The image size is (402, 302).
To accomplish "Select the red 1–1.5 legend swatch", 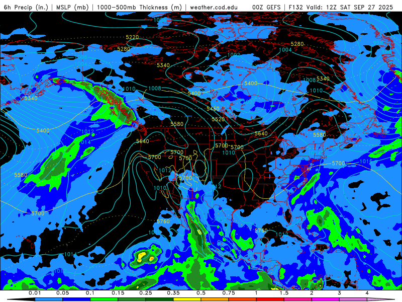I will (x=270, y=299).
